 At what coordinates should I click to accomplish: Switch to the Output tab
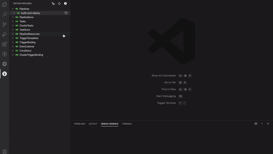(93, 124)
